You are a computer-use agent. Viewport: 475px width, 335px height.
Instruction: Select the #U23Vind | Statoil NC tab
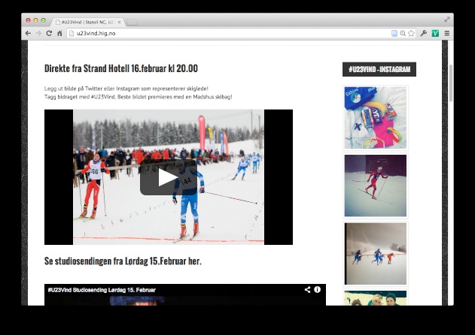pos(87,22)
